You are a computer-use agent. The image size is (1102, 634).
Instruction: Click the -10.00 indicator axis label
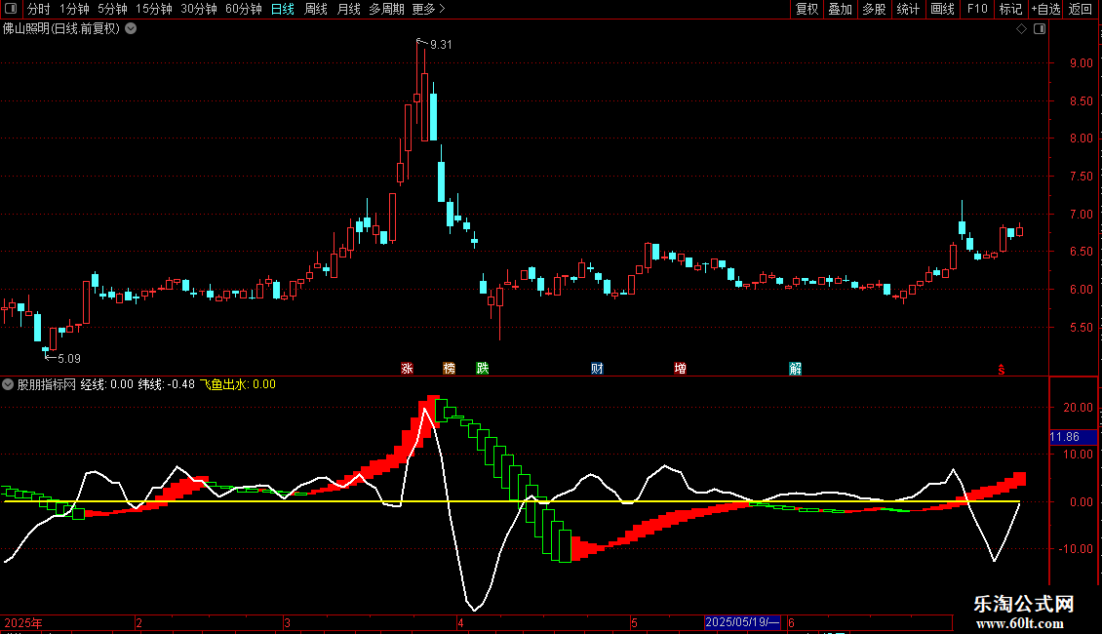point(1076,549)
